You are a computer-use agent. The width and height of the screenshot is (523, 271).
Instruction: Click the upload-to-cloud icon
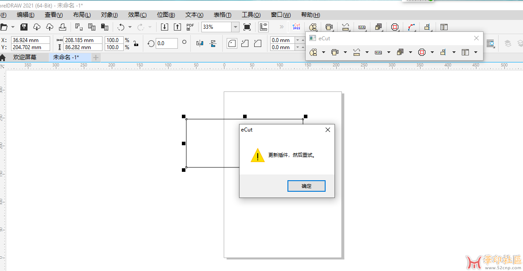click(x=50, y=27)
